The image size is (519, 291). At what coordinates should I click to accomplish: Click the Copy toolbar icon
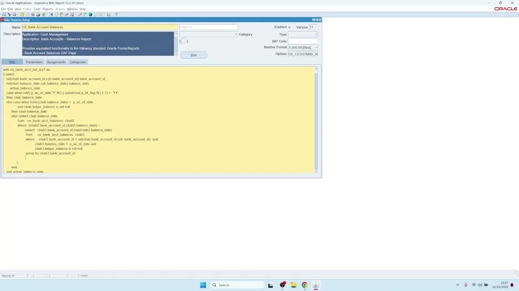[x=56, y=15]
